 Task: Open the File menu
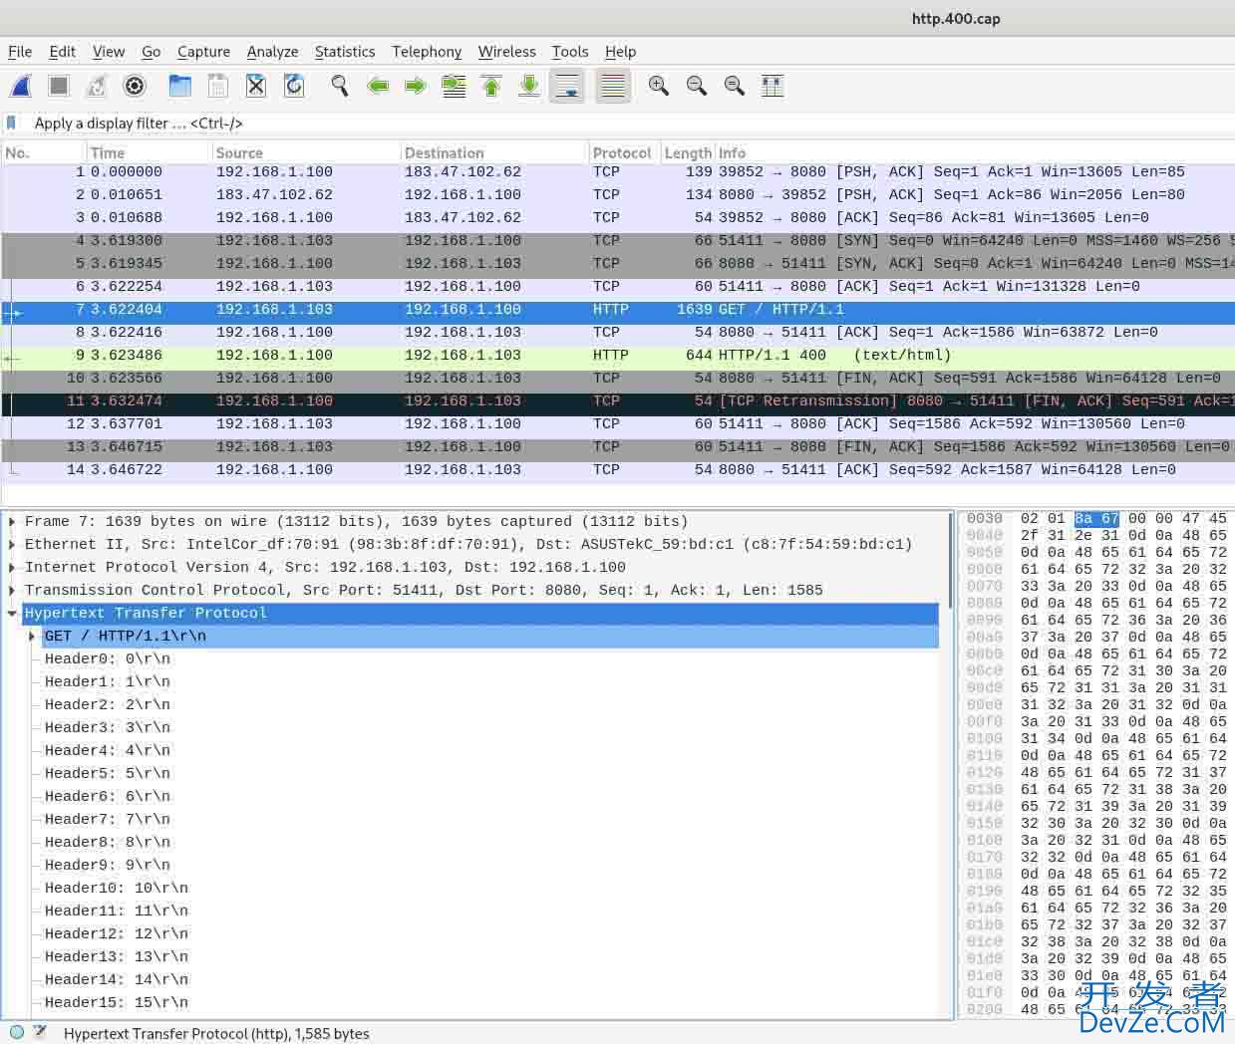[x=20, y=52]
